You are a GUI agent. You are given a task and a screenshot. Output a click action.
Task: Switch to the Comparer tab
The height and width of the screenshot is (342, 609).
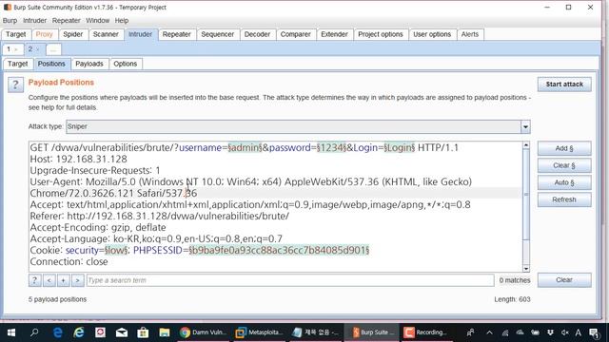296,34
